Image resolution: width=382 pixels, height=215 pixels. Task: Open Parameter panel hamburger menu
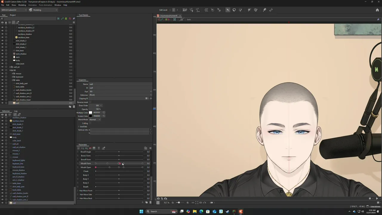click(x=150, y=148)
